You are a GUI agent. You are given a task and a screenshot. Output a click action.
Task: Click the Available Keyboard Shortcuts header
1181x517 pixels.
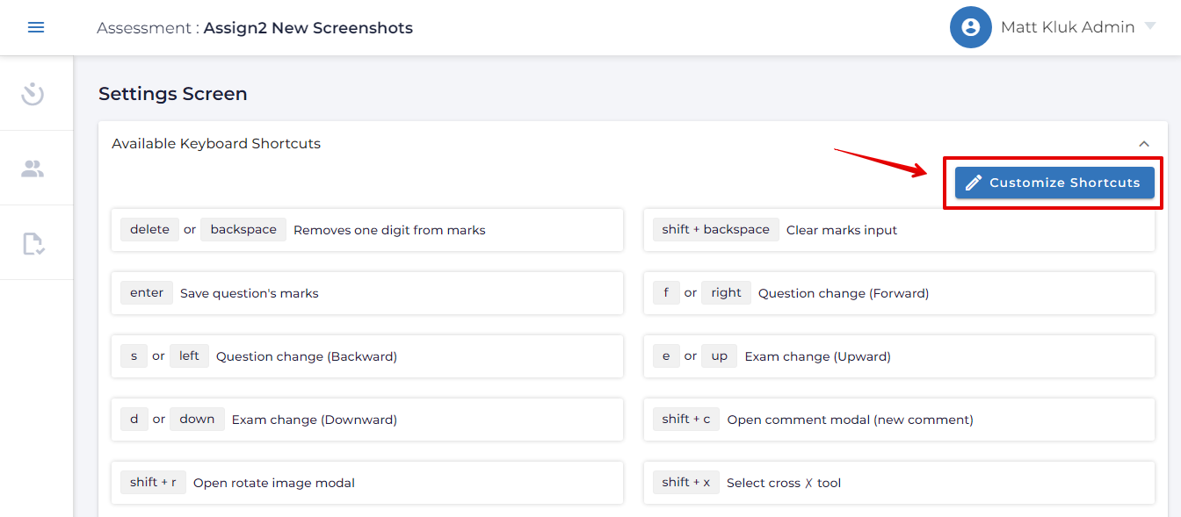[216, 144]
